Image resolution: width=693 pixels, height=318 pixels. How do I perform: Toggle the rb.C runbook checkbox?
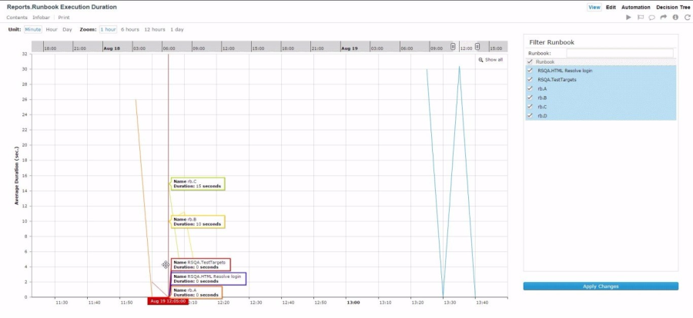[530, 106]
